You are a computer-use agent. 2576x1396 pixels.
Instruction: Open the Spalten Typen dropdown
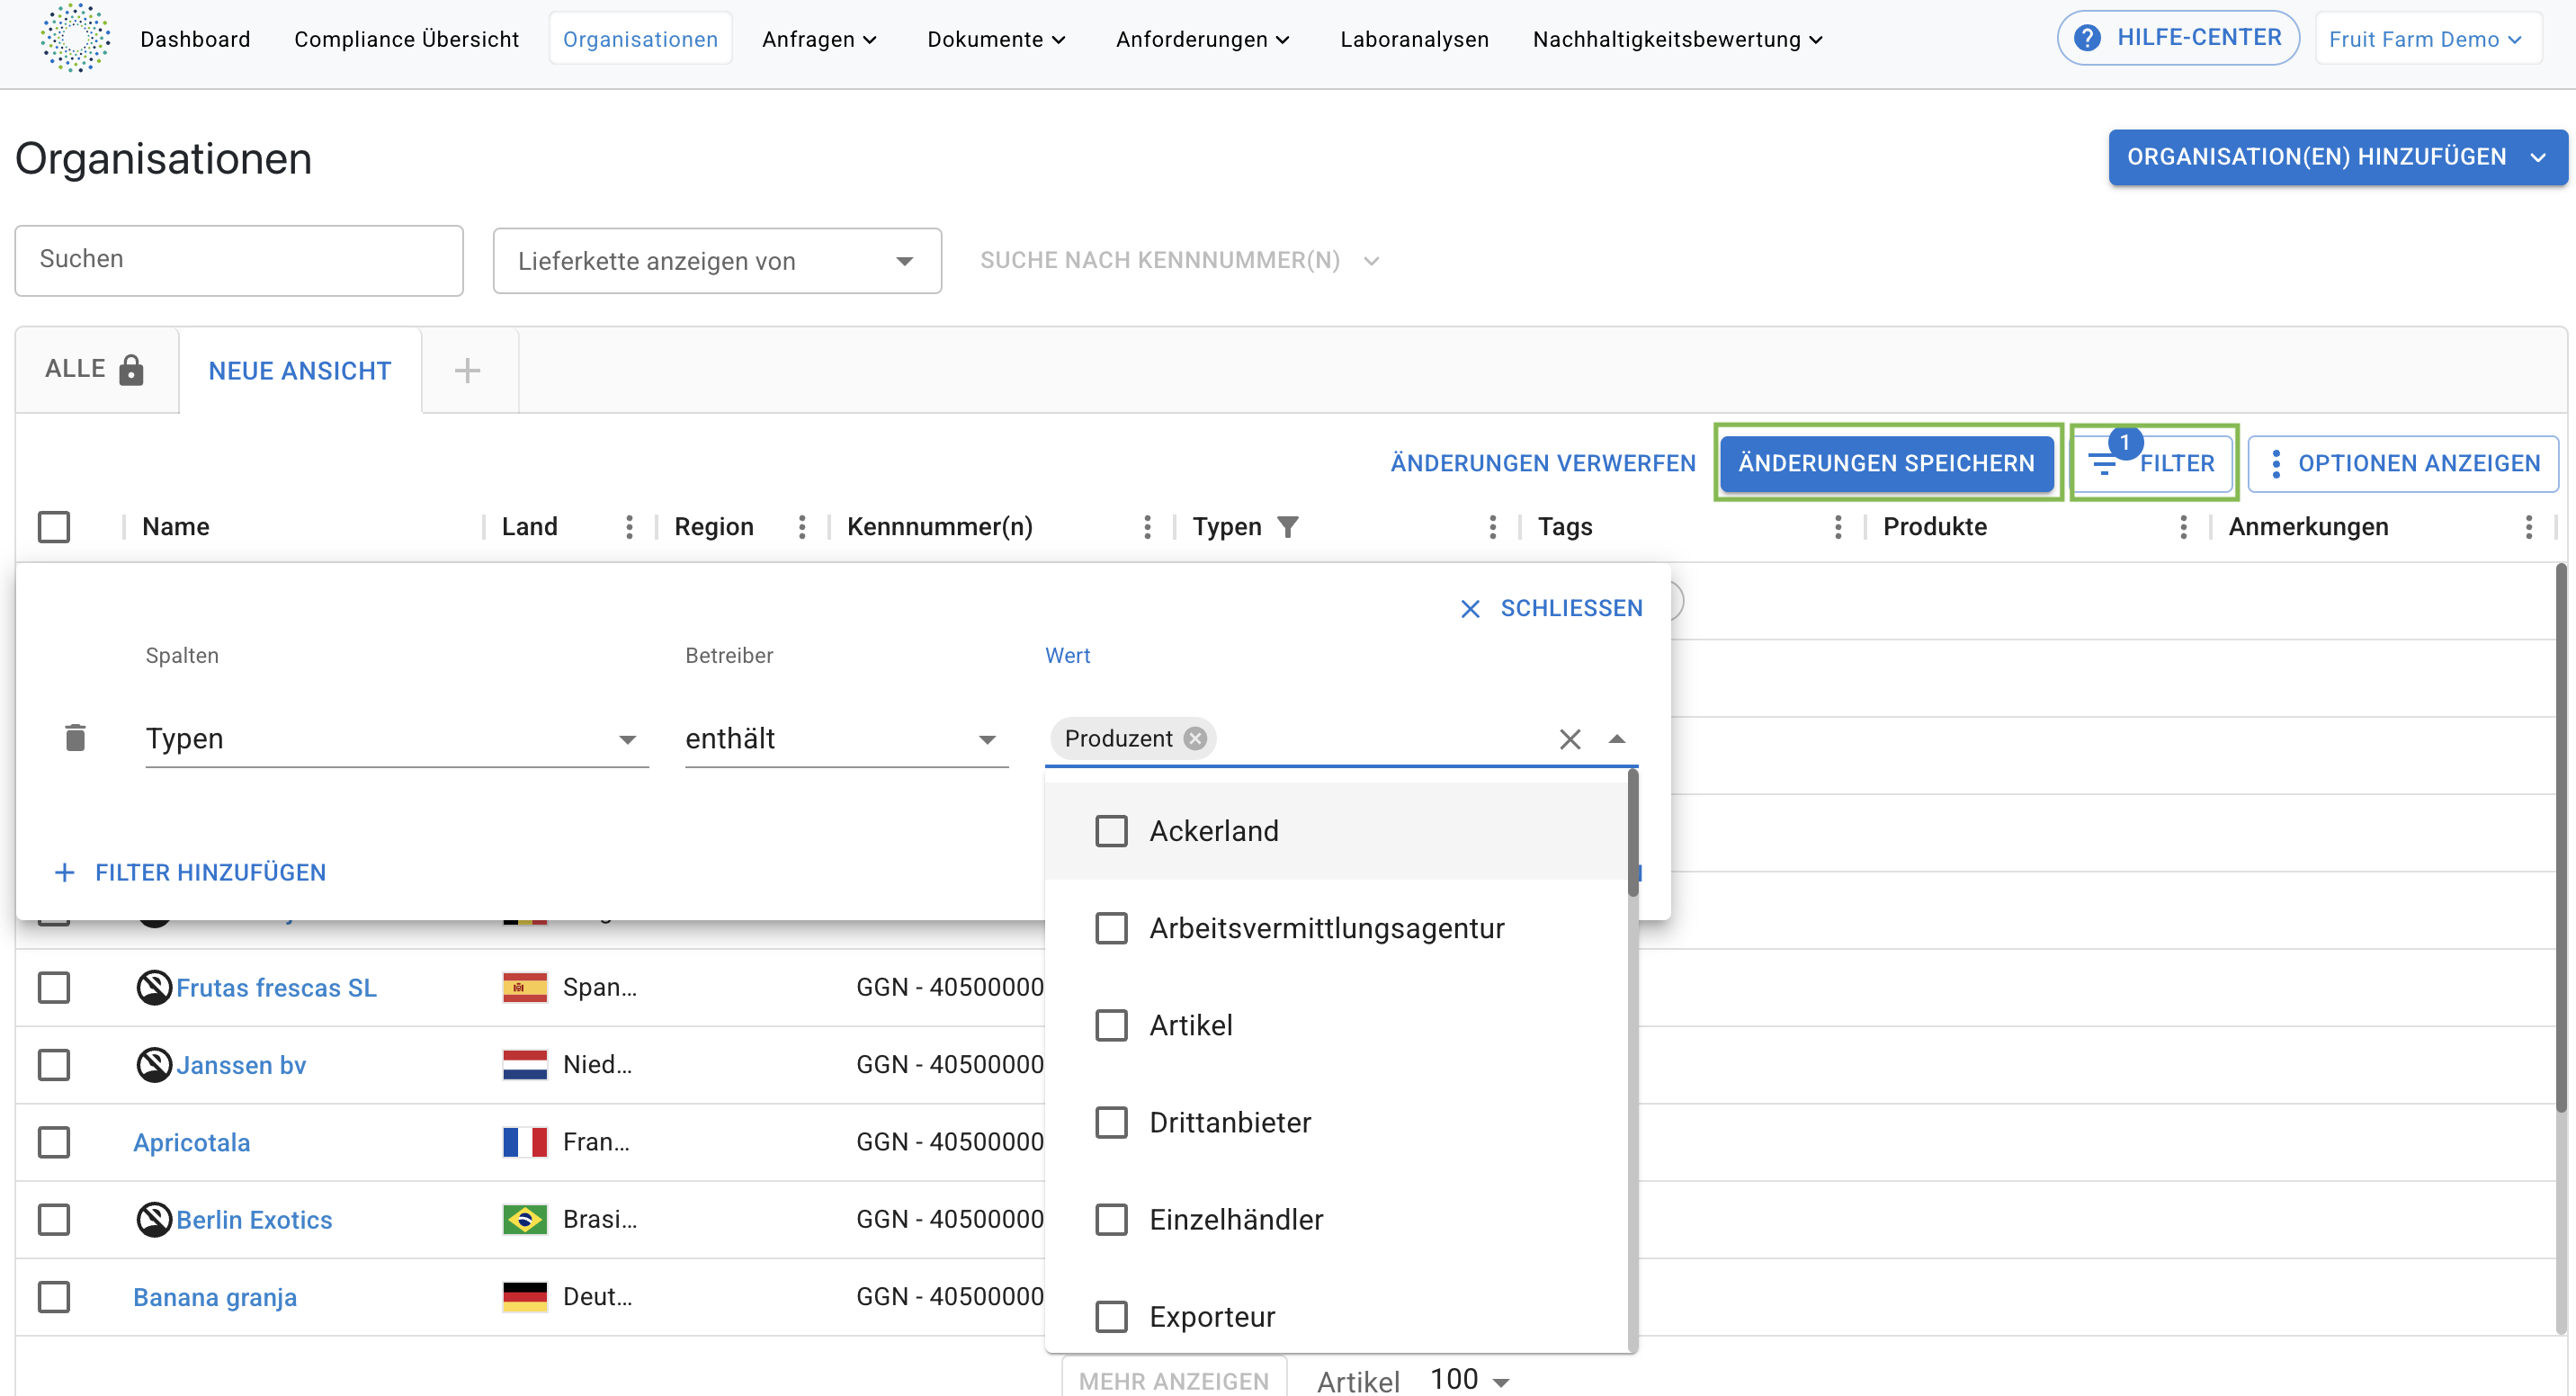coord(397,739)
